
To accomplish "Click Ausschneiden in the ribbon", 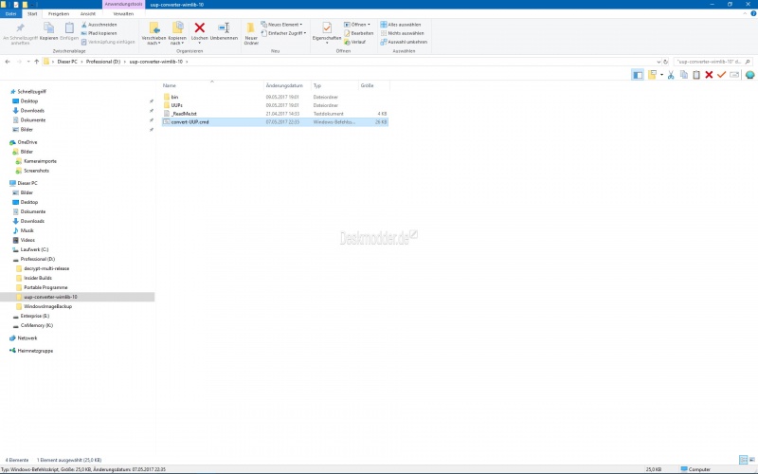I will pyautogui.click(x=99, y=25).
